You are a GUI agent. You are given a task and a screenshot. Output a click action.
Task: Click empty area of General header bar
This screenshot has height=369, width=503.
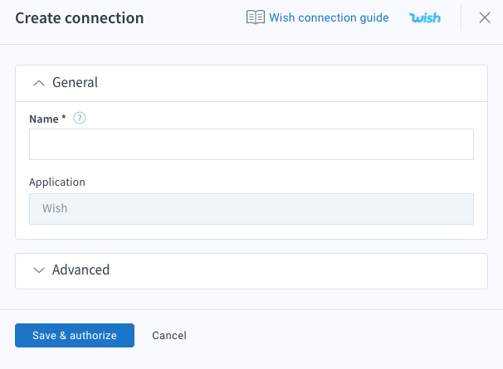pyautogui.click(x=289, y=84)
